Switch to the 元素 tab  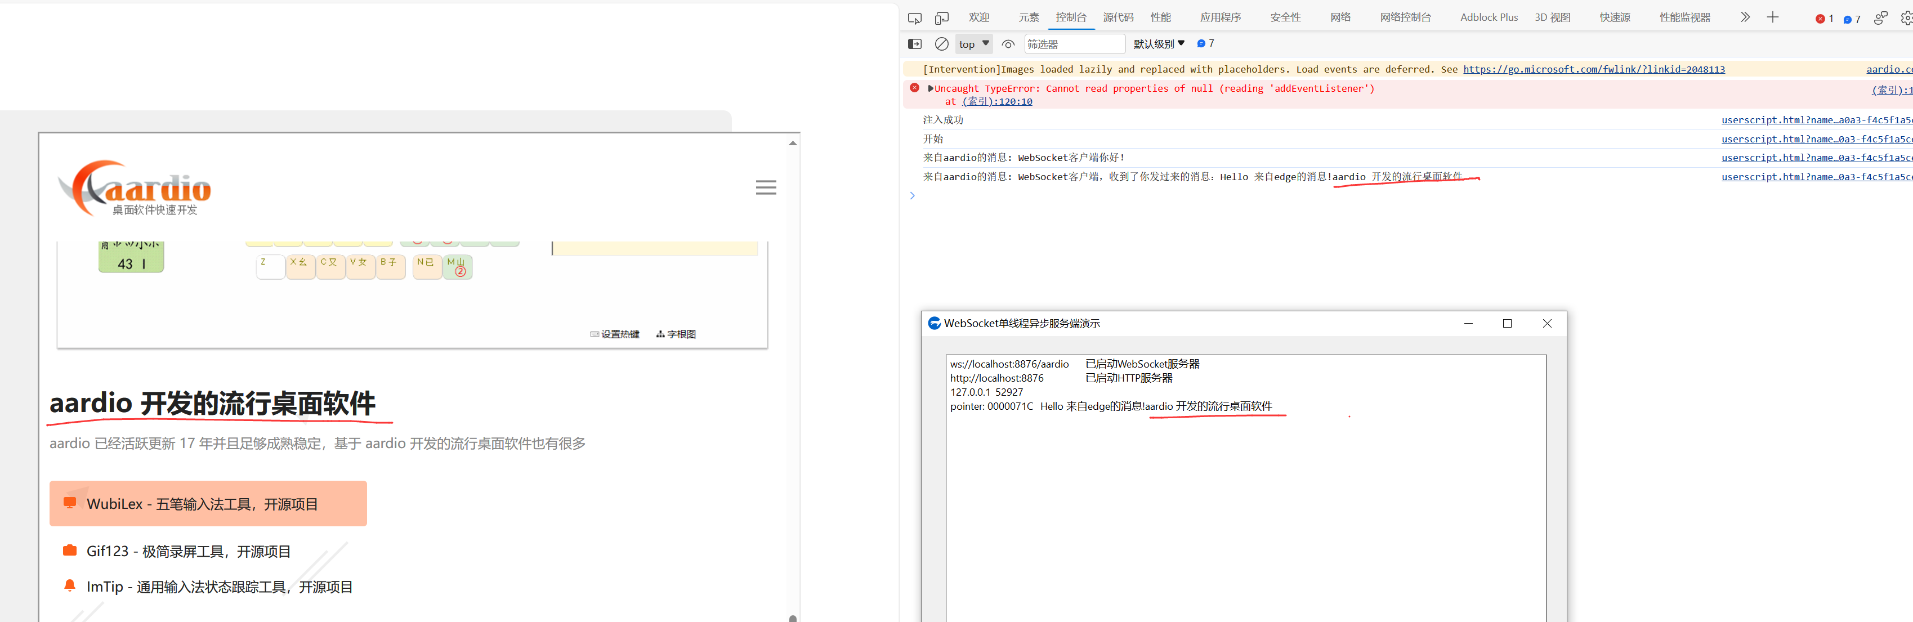pos(1029,17)
